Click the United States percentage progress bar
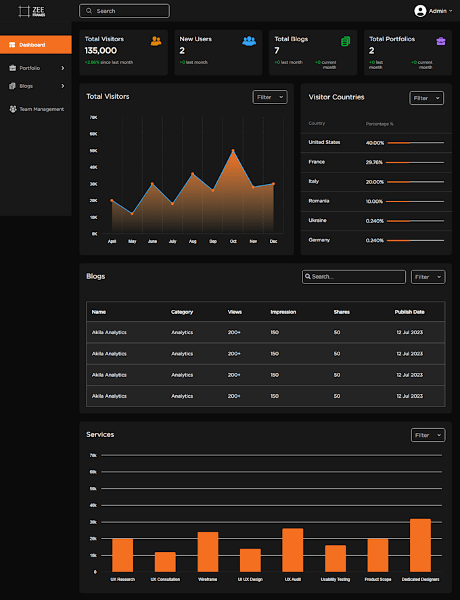The height and width of the screenshot is (600, 460). click(x=415, y=143)
